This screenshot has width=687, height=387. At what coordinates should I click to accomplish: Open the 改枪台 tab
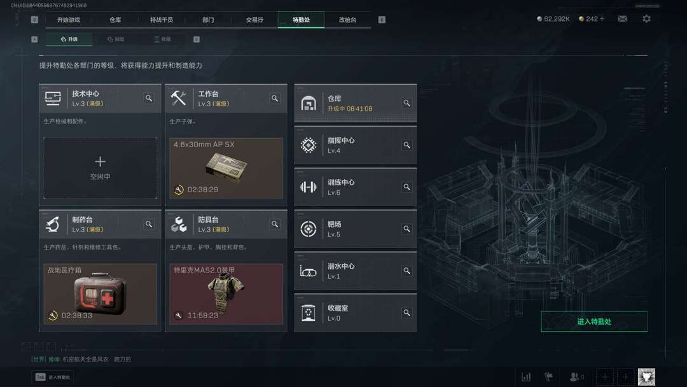coord(347,20)
